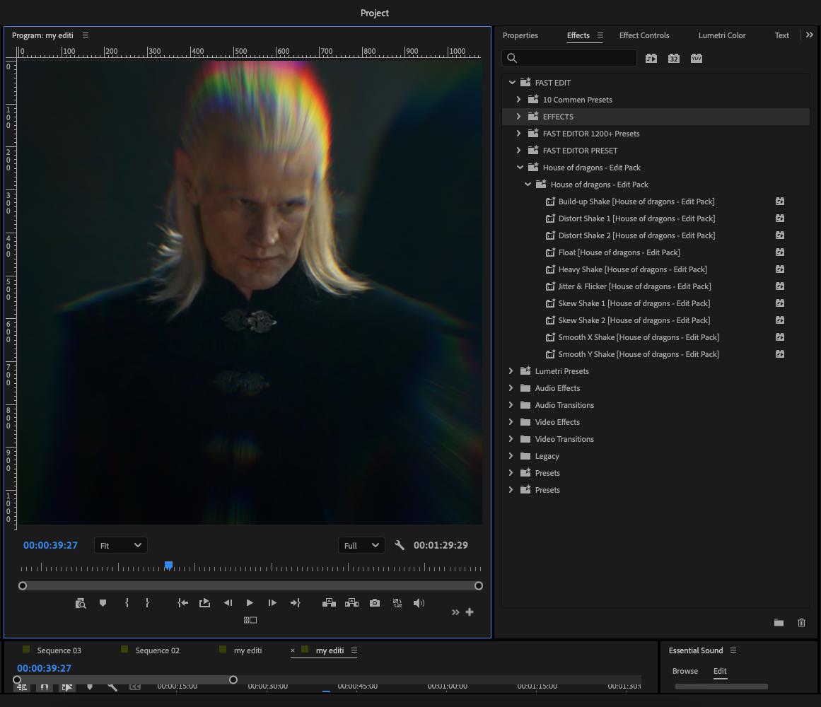821x707 pixels.
Task: Open the Essential Sound panel menu
Action: point(733,650)
